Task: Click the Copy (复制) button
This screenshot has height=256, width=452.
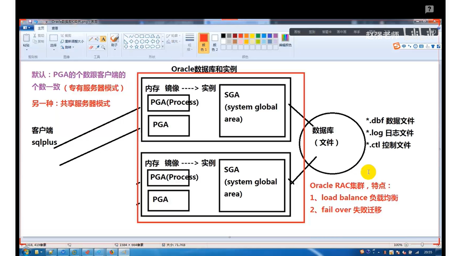Action: (x=39, y=42)
